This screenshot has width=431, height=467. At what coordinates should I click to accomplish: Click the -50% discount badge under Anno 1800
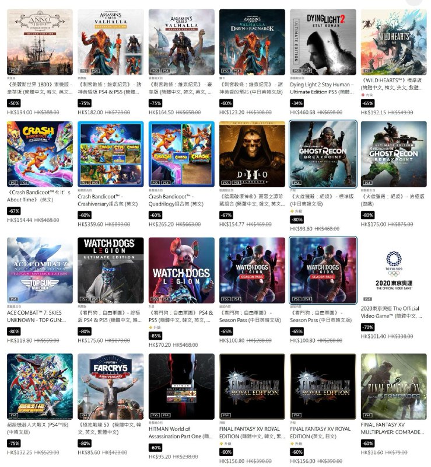coord(13,103)
